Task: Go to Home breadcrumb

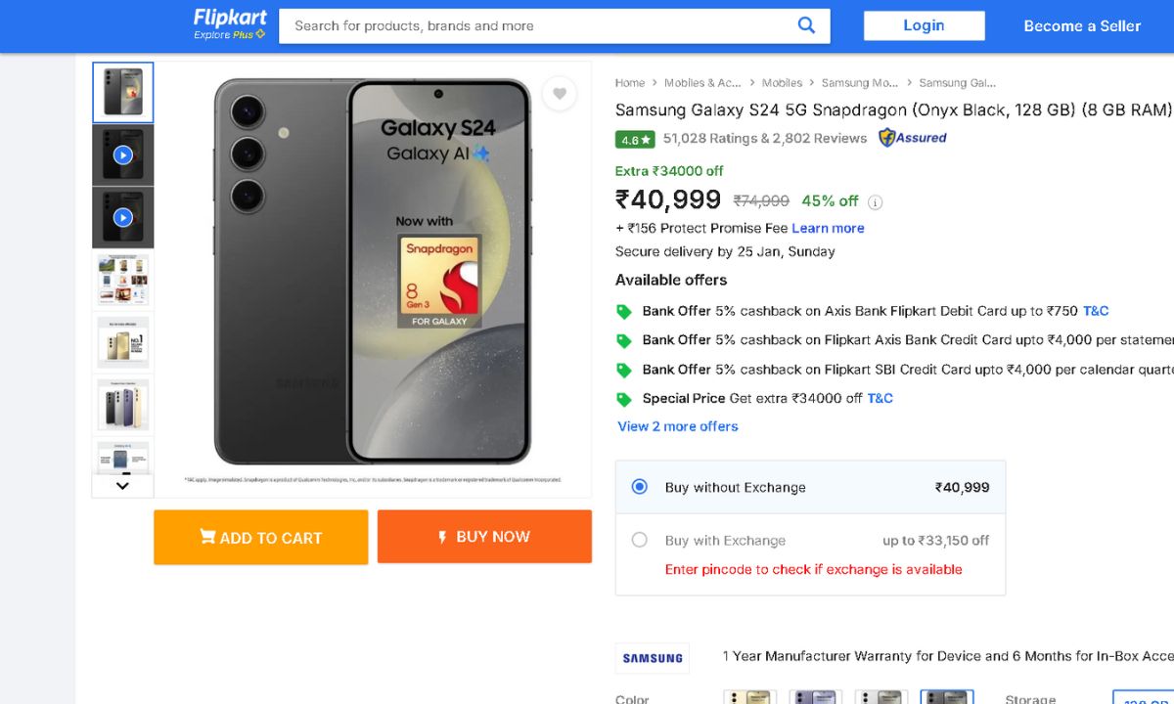Action: tap(630, 83)
